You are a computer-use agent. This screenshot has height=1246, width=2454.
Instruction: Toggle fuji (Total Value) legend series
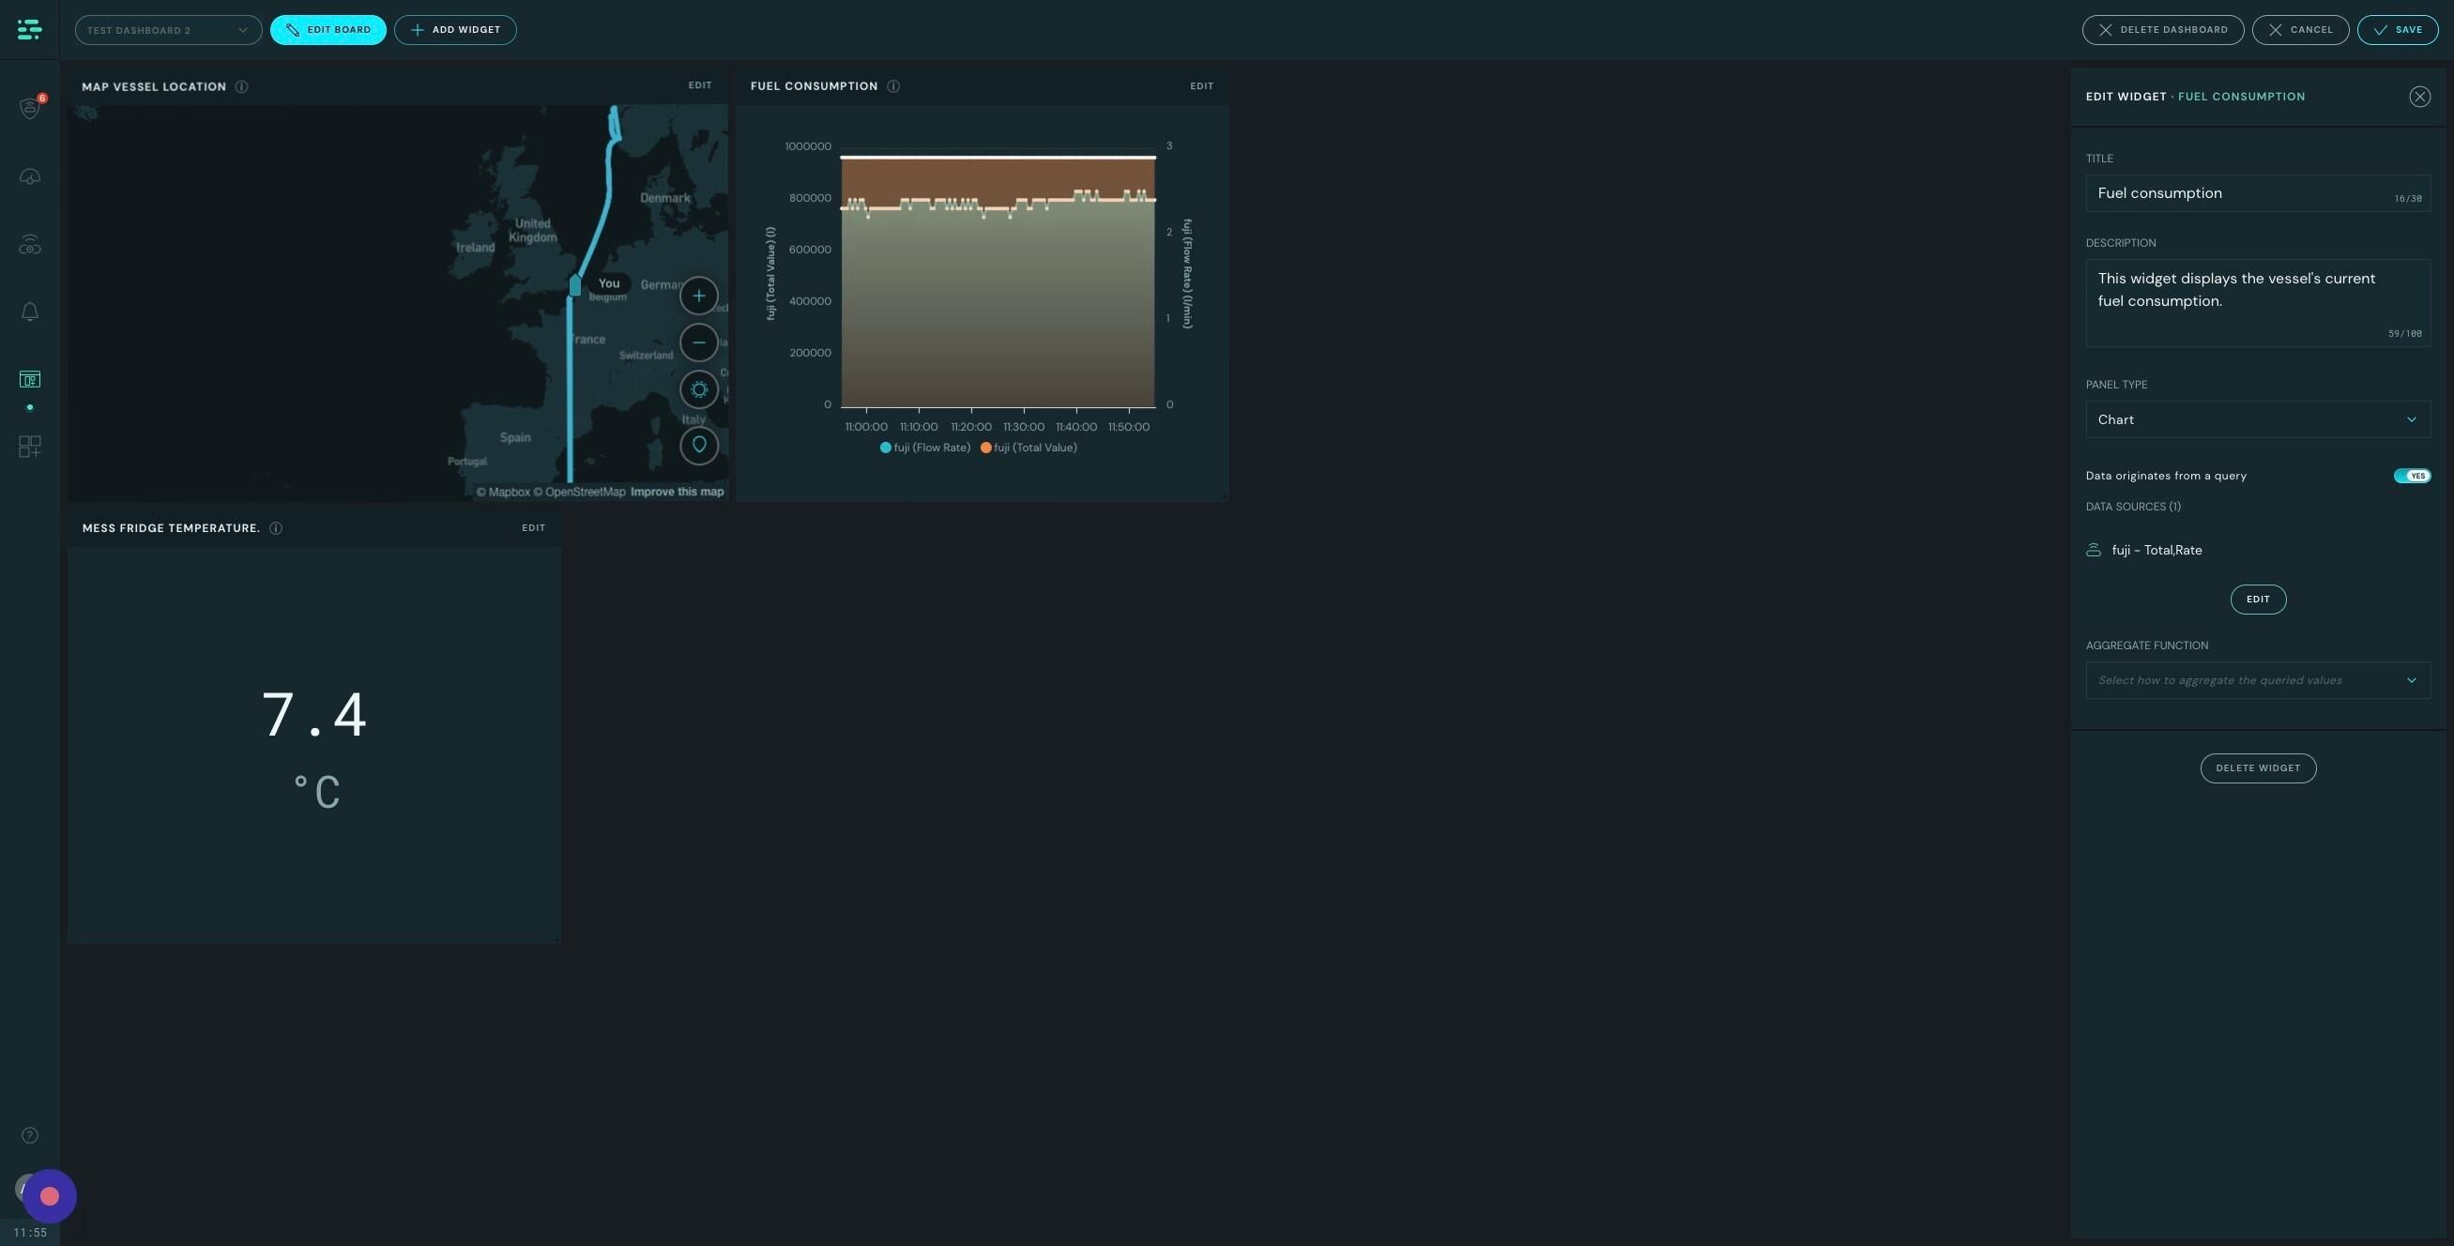[1029, 448]
